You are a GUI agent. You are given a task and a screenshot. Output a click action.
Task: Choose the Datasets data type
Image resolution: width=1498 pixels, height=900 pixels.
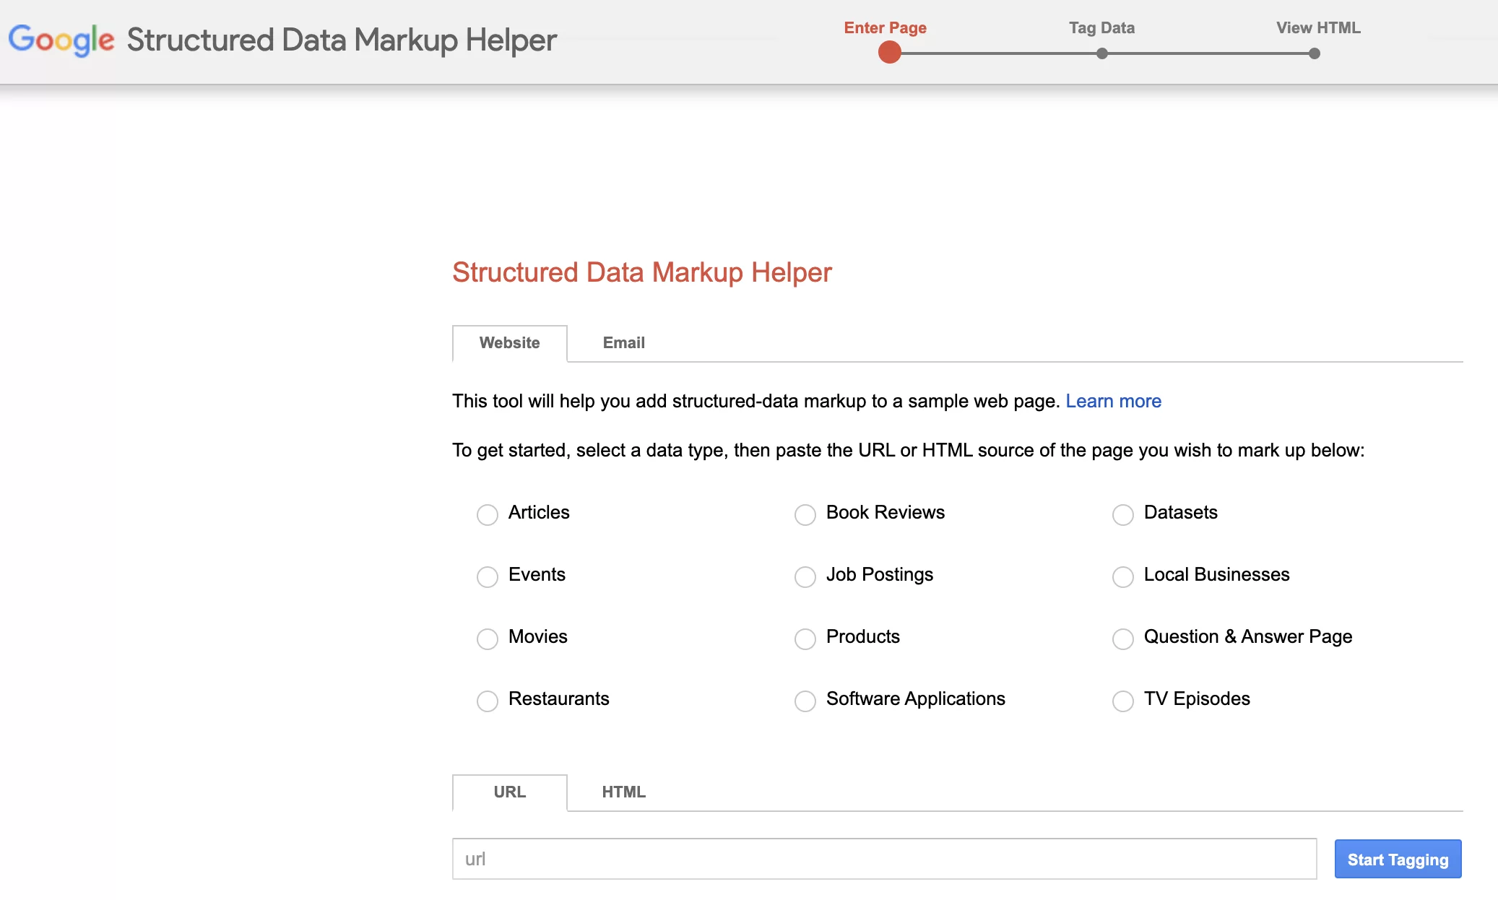tap(1123, 514)
